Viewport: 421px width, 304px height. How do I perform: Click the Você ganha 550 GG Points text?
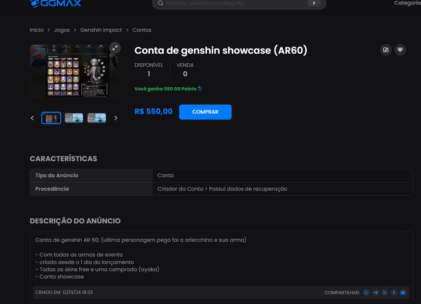pos(166,89)
